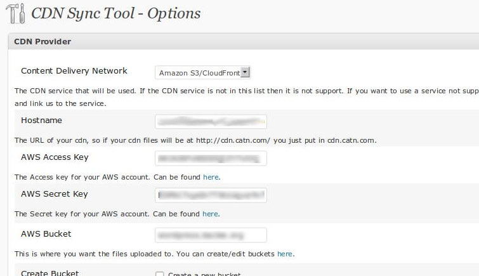The width and height of the screenshot is (479, 276).
Task: Click the 'Content Delivery Network' label
Action: tap(74, 71)
